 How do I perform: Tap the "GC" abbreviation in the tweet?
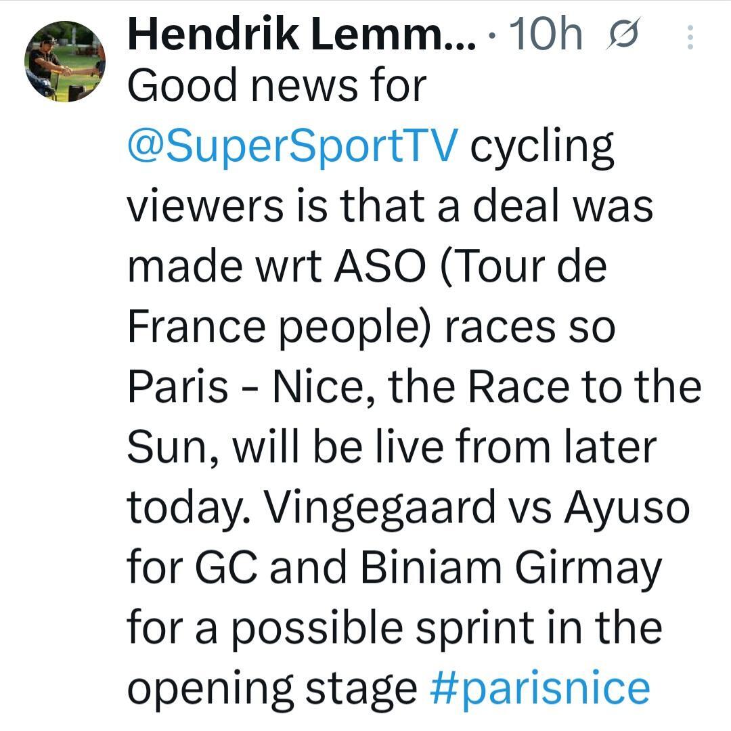click(x=226, y=568)
